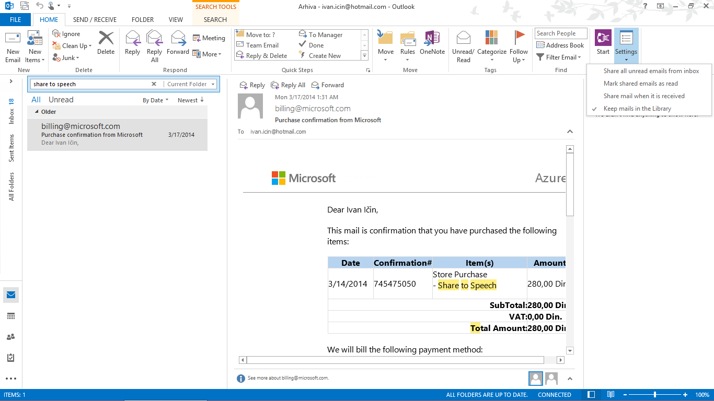Collapse the Older conversation group

pyautogui.click(x=36, y=111)
